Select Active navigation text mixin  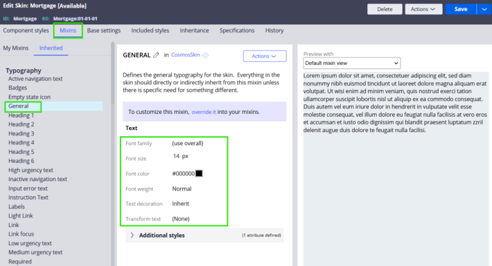[x=35, y=79]
